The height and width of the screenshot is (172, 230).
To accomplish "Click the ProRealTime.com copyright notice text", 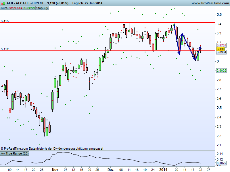I will [52, 148].
